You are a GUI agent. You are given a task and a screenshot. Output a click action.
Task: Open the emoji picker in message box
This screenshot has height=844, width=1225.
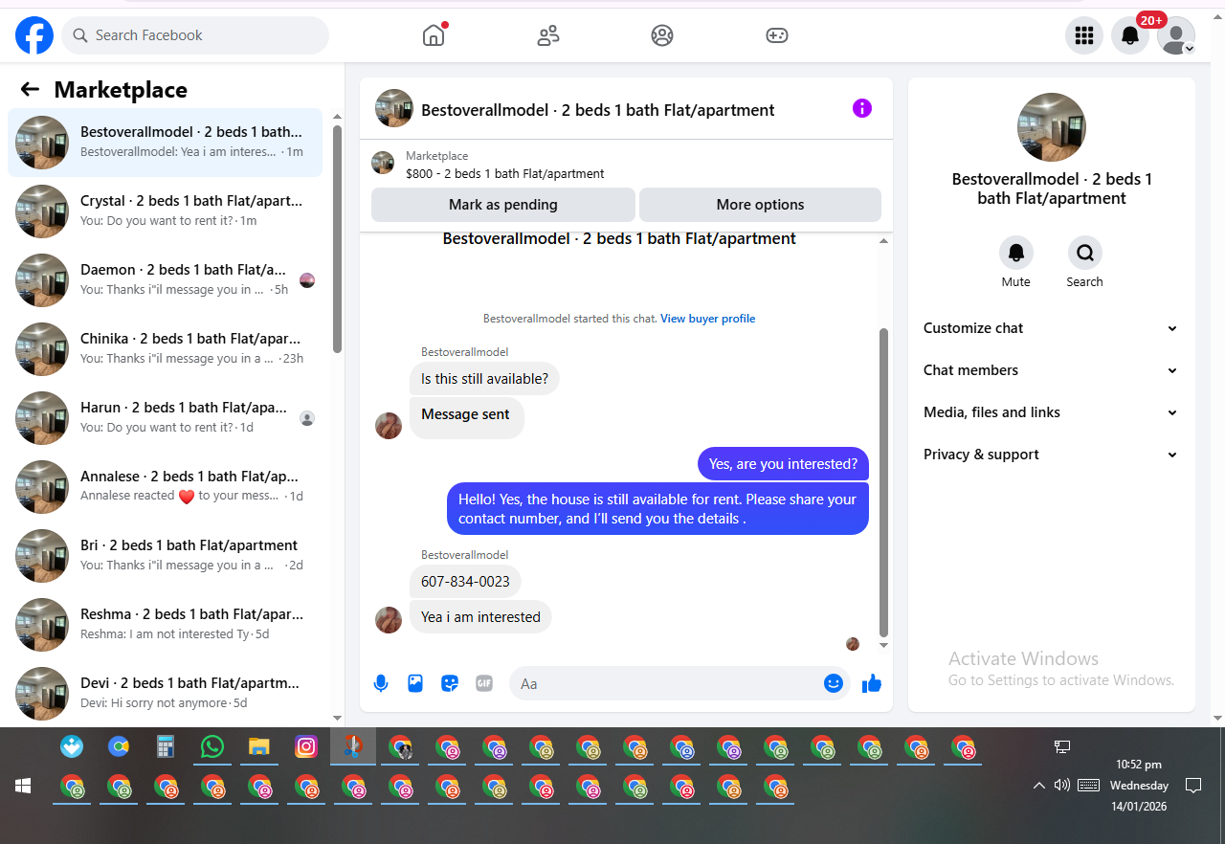click(x=834, y=683)
